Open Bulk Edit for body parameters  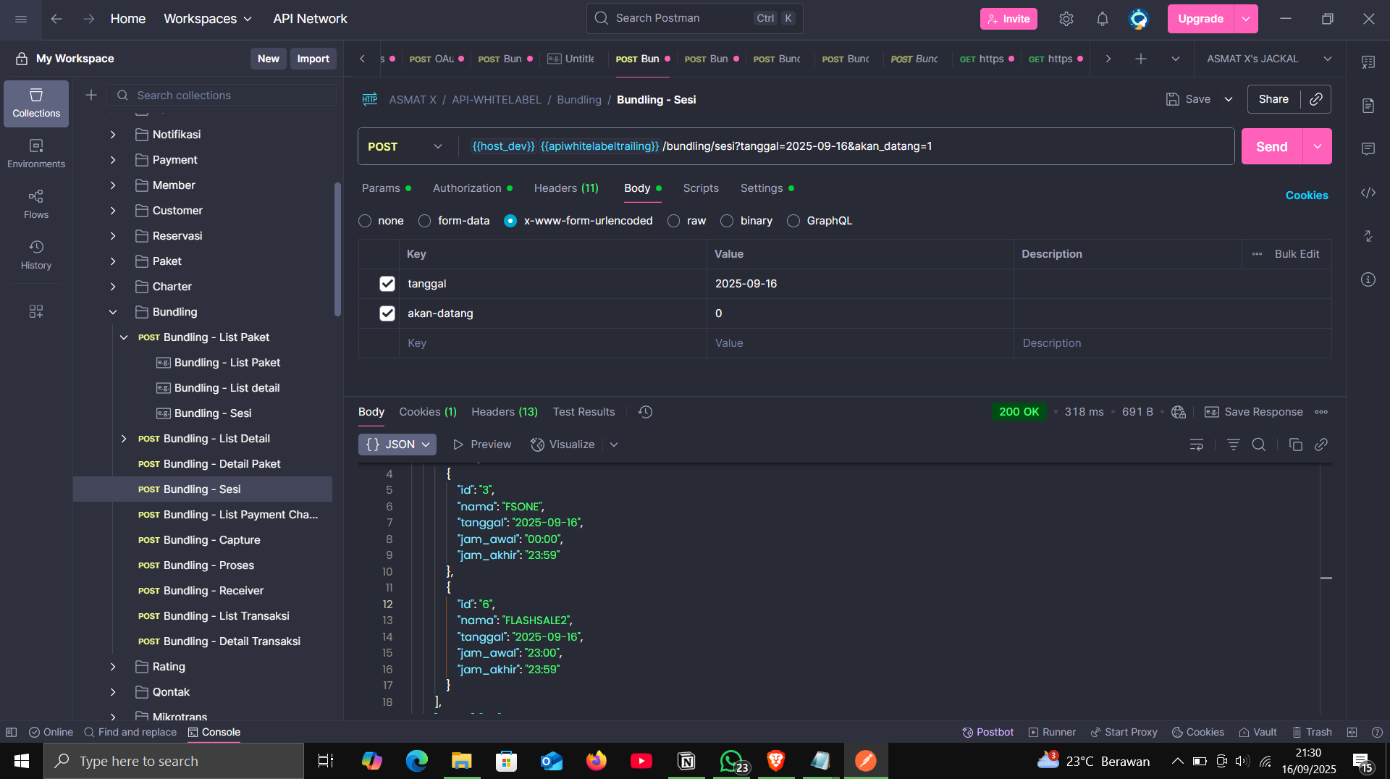coord(1297,254)
